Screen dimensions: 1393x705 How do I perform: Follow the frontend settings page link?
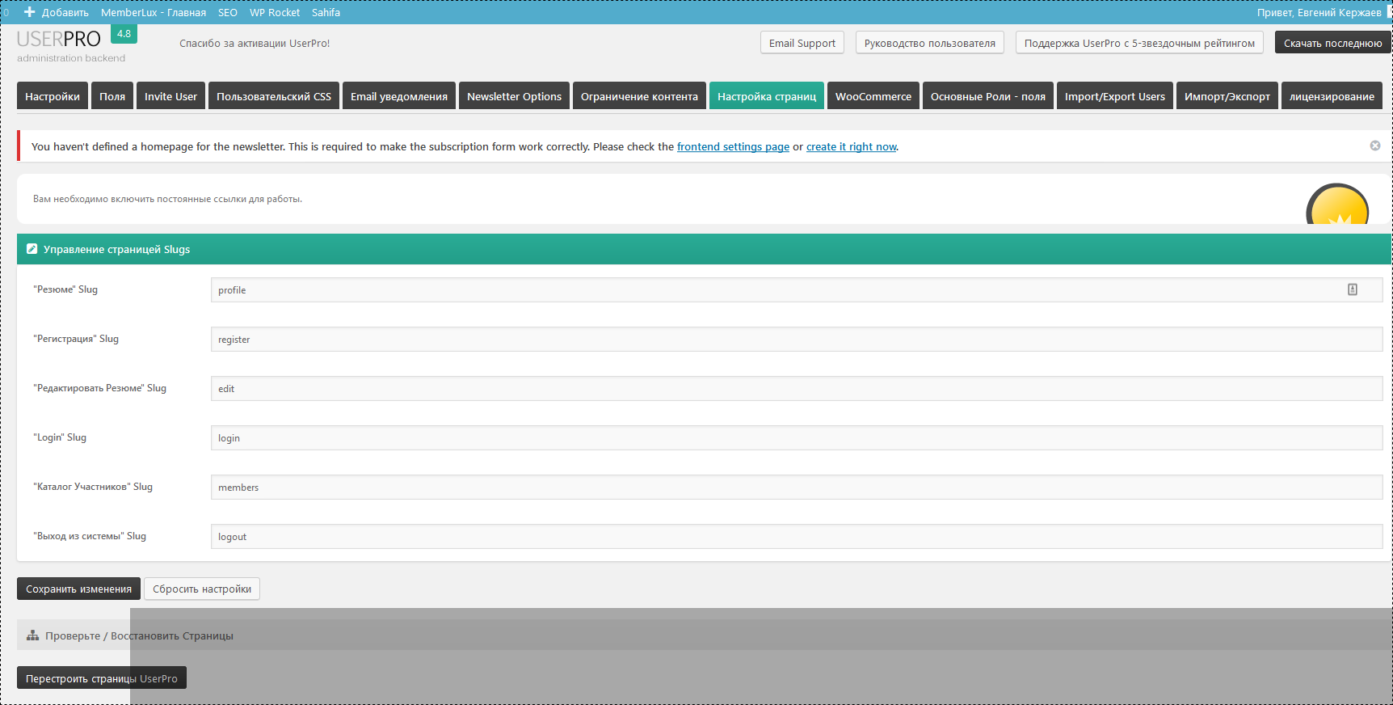[x=733, y=146]
